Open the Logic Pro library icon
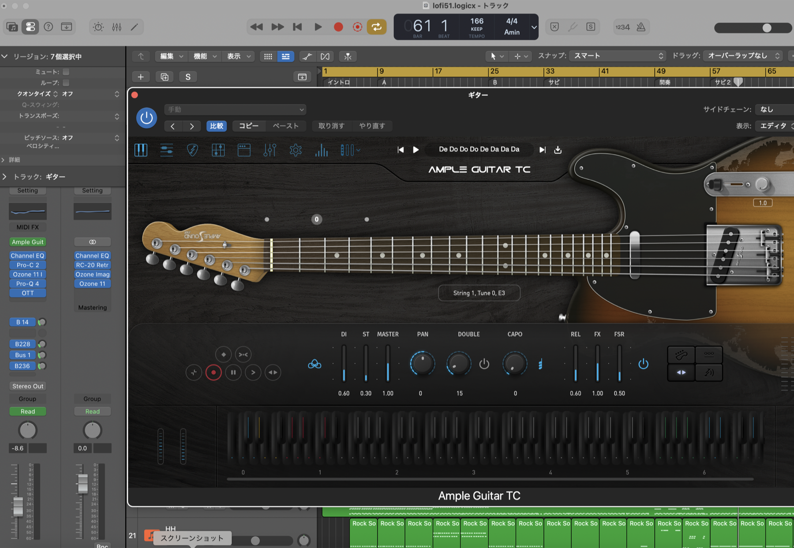Screen dimensions: 794x548 tap(12, 27)
